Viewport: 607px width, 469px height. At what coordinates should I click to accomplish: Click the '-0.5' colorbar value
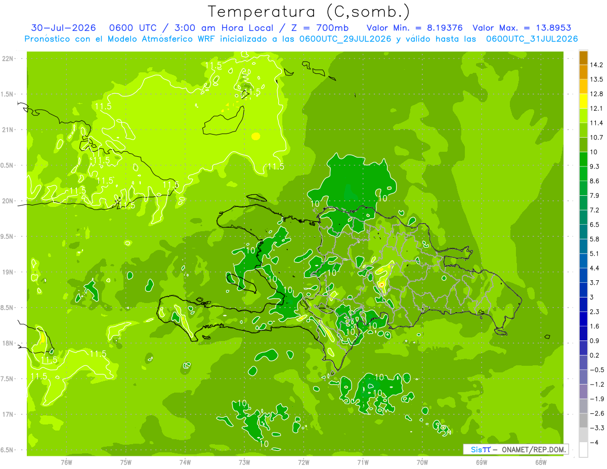[x=596, y=370]
